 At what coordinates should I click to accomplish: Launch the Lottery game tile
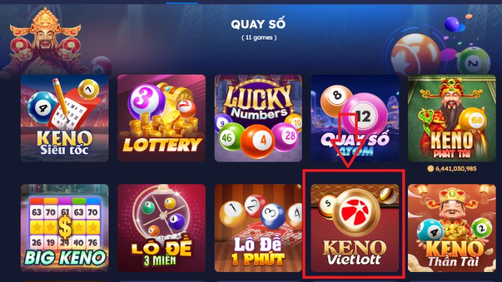tap(162, 118)
